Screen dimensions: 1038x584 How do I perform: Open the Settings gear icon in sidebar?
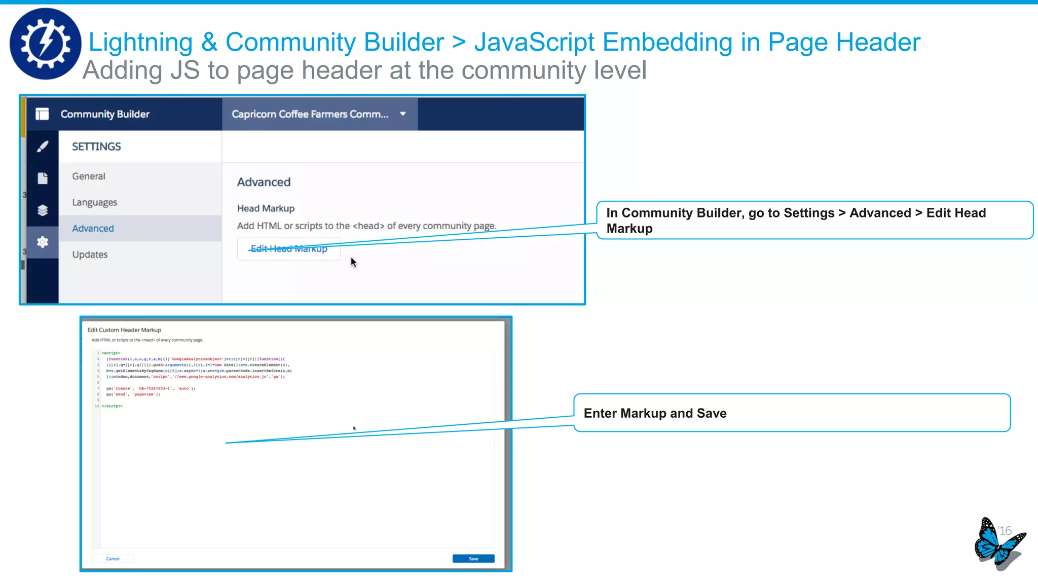tap(43, 242)
